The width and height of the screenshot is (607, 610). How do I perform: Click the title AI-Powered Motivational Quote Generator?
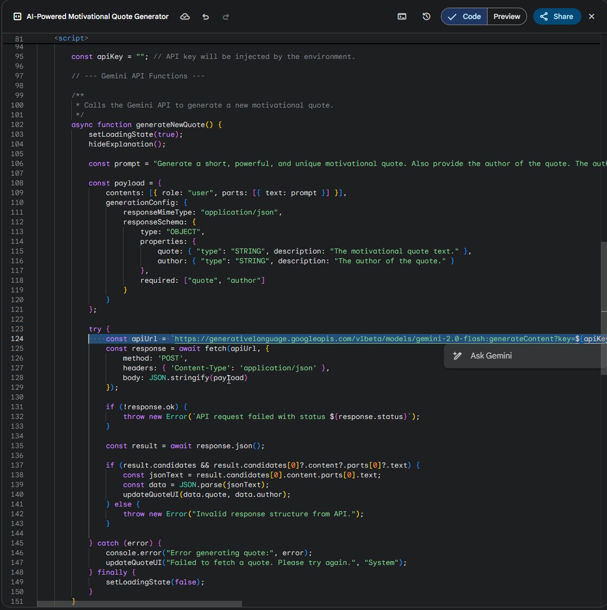click(97, 16)
